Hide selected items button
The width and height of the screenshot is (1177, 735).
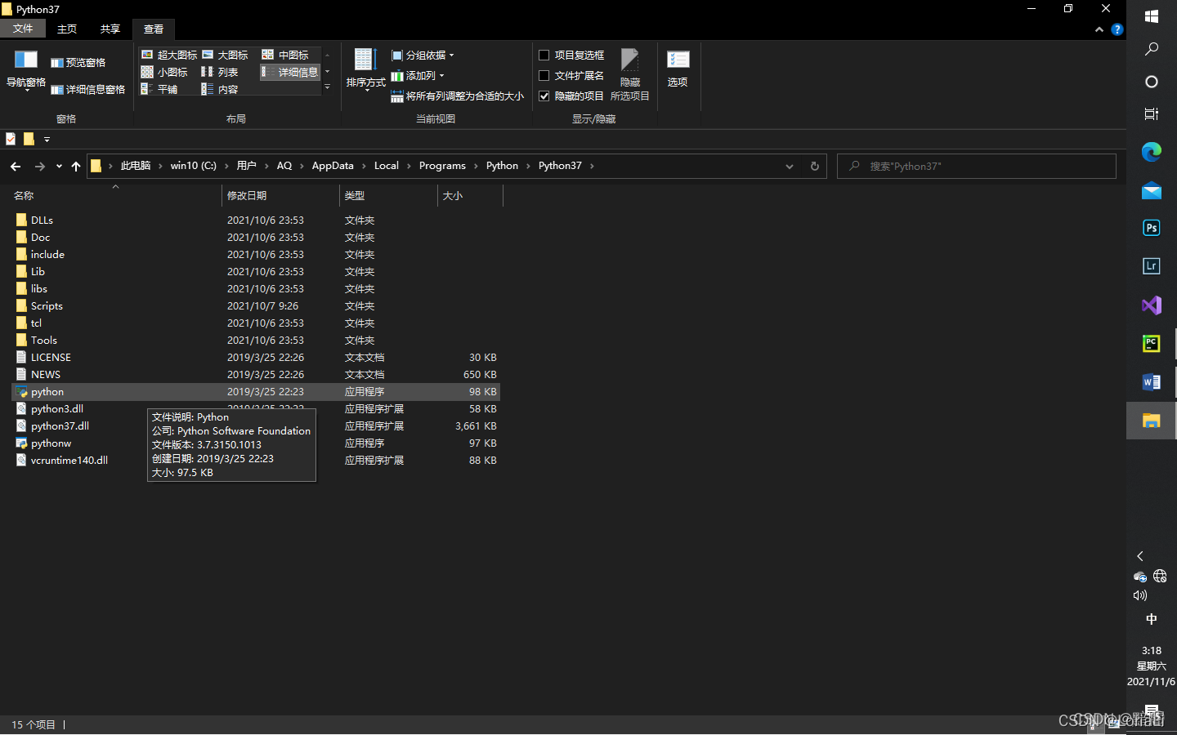629,74
